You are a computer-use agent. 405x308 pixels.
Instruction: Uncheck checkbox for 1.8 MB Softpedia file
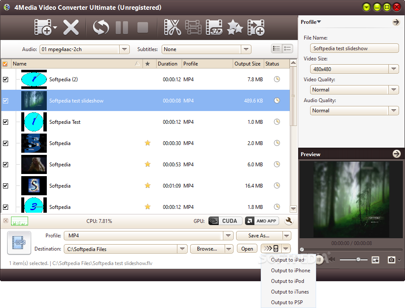point(6,207)
